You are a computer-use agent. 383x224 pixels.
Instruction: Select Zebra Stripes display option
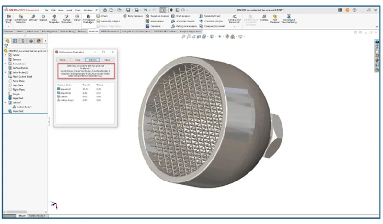(x=158, y=21)
